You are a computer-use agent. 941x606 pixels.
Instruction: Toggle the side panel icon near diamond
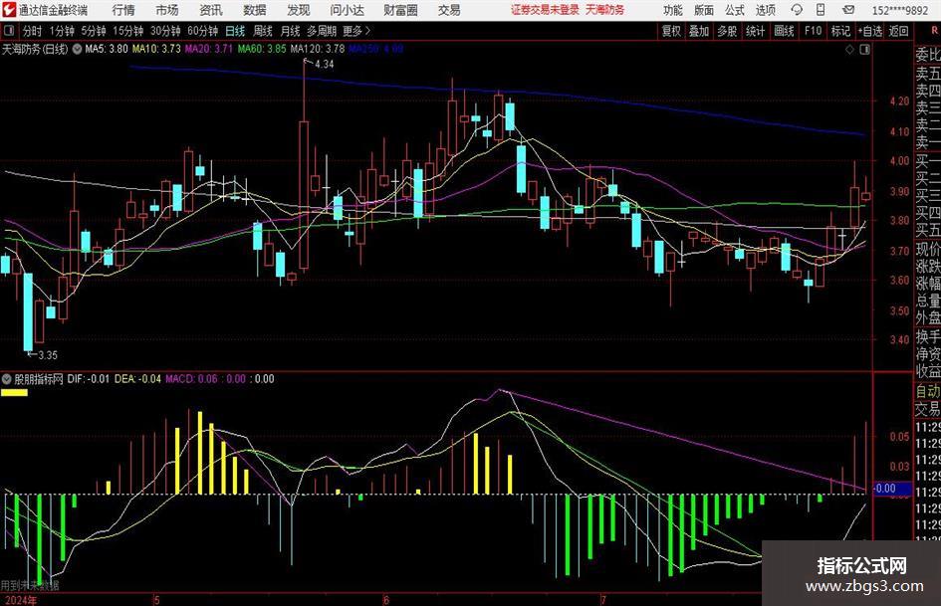(864, 49)
